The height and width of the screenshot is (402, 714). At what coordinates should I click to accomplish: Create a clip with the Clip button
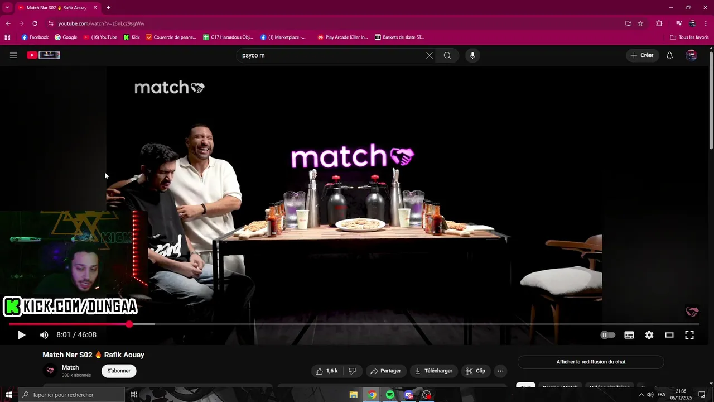pyautogui.click(x=476, y=371)
